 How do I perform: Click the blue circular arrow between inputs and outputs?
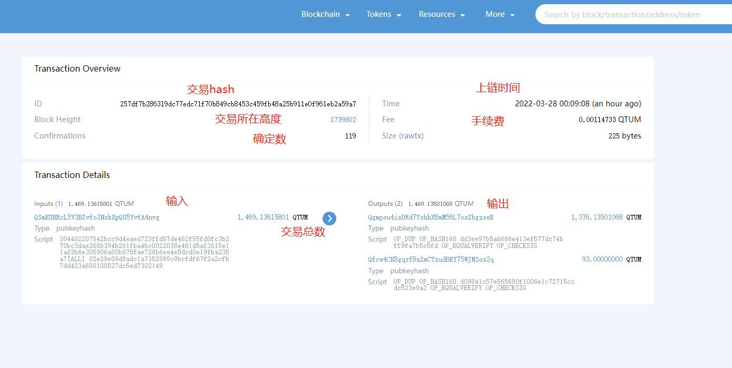click(329, 218)
